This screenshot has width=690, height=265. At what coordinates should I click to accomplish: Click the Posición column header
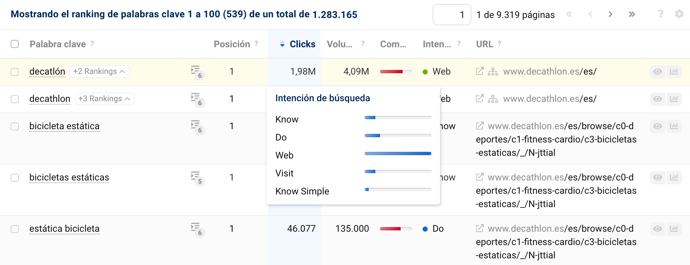[232, 44]
